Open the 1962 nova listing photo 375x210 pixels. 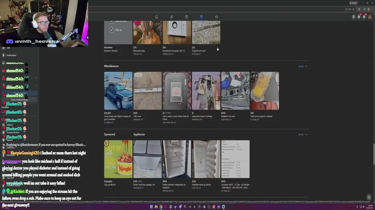click(x=147, y=91)
